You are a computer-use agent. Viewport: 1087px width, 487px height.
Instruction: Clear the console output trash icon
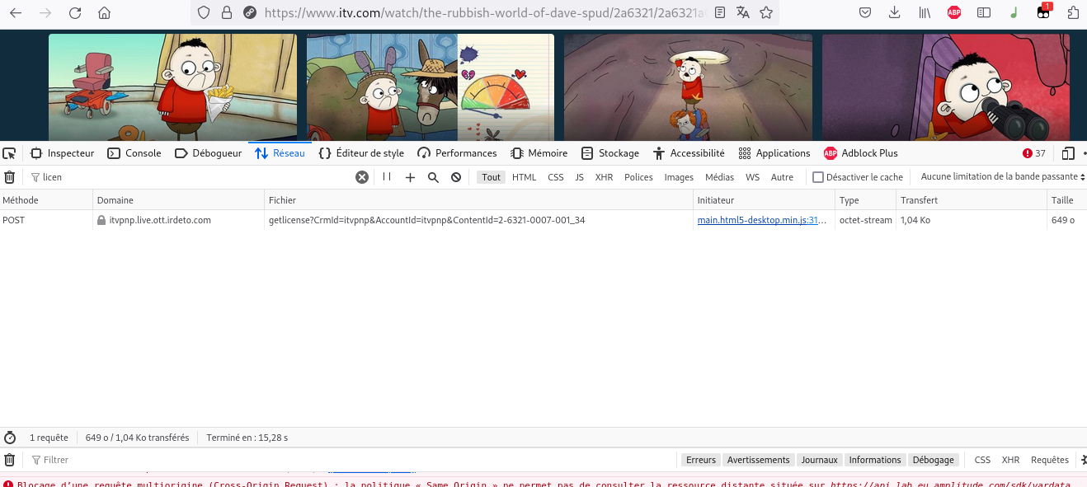coord(9,460)
